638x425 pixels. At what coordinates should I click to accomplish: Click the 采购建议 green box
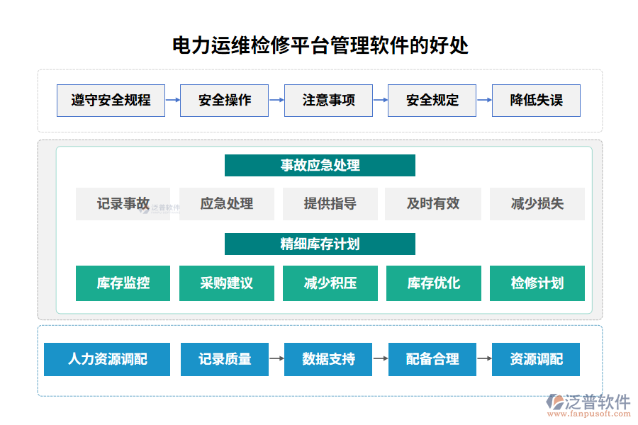click(x=227, y=283)
